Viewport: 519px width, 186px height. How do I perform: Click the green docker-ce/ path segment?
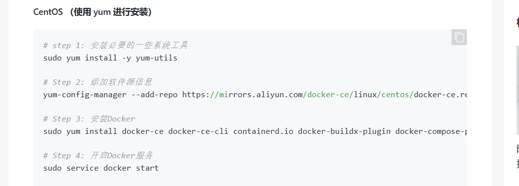(328, 95)
